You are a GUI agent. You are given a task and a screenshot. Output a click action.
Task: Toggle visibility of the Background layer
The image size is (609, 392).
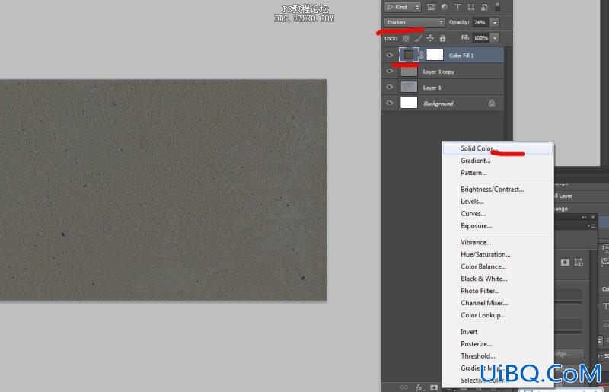[390, 103]
